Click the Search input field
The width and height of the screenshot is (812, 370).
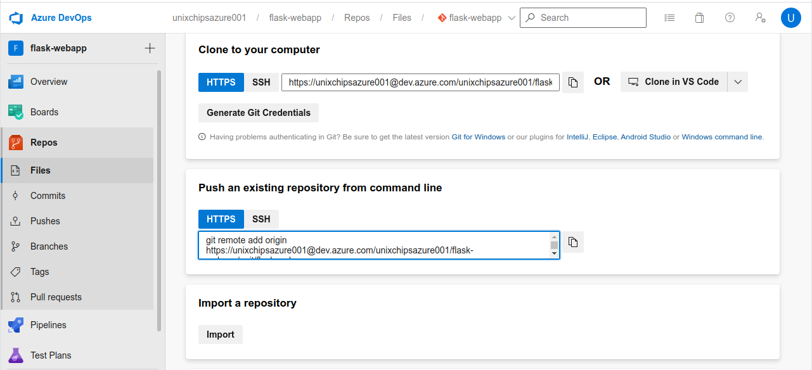point(583,18)
